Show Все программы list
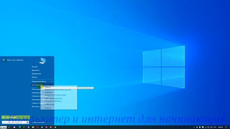 point(15,117)
